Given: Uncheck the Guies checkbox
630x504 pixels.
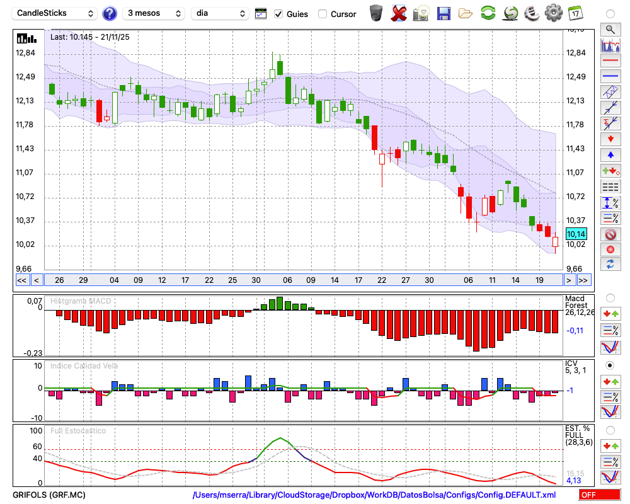Looking at the screenshot, I should (x=278, y=14).
